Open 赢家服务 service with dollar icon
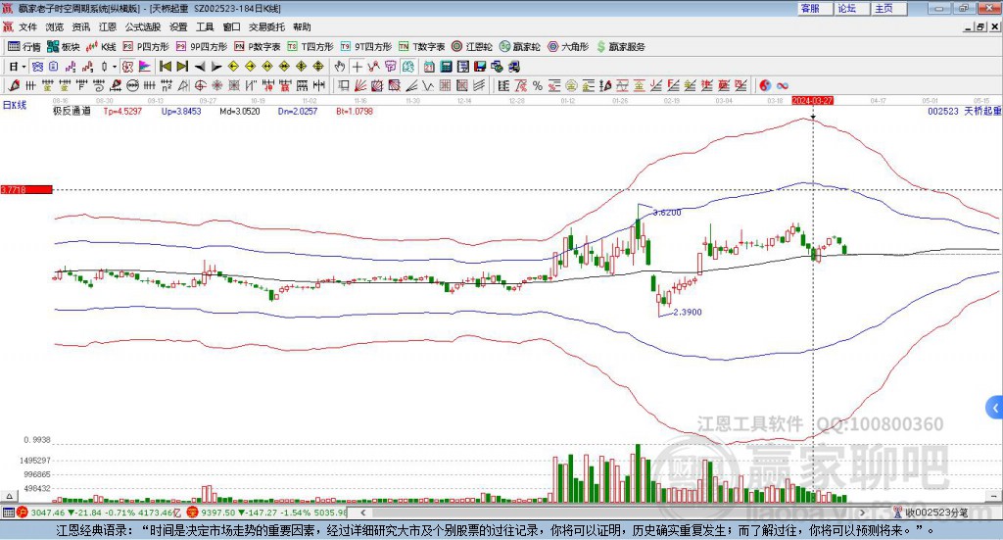1003x540 pixels. click(x=620, y=47)
